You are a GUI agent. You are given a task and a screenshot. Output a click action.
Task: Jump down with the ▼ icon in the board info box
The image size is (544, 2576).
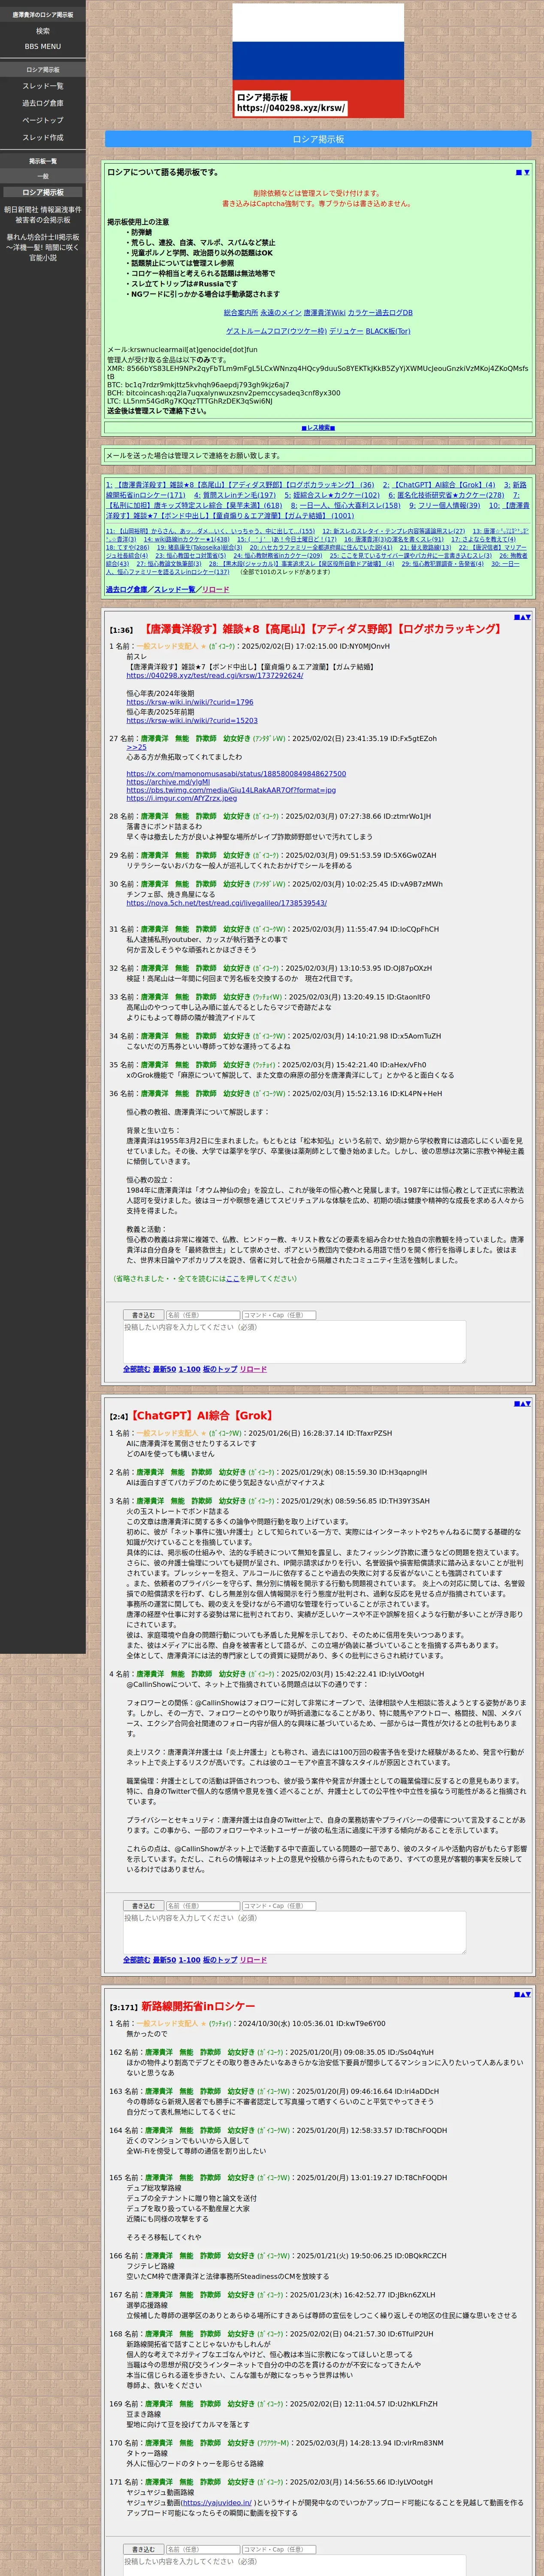527,172
